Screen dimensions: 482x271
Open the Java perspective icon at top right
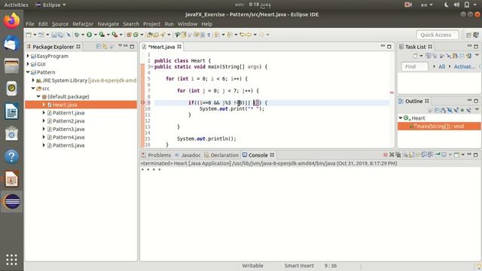[476, 35]
